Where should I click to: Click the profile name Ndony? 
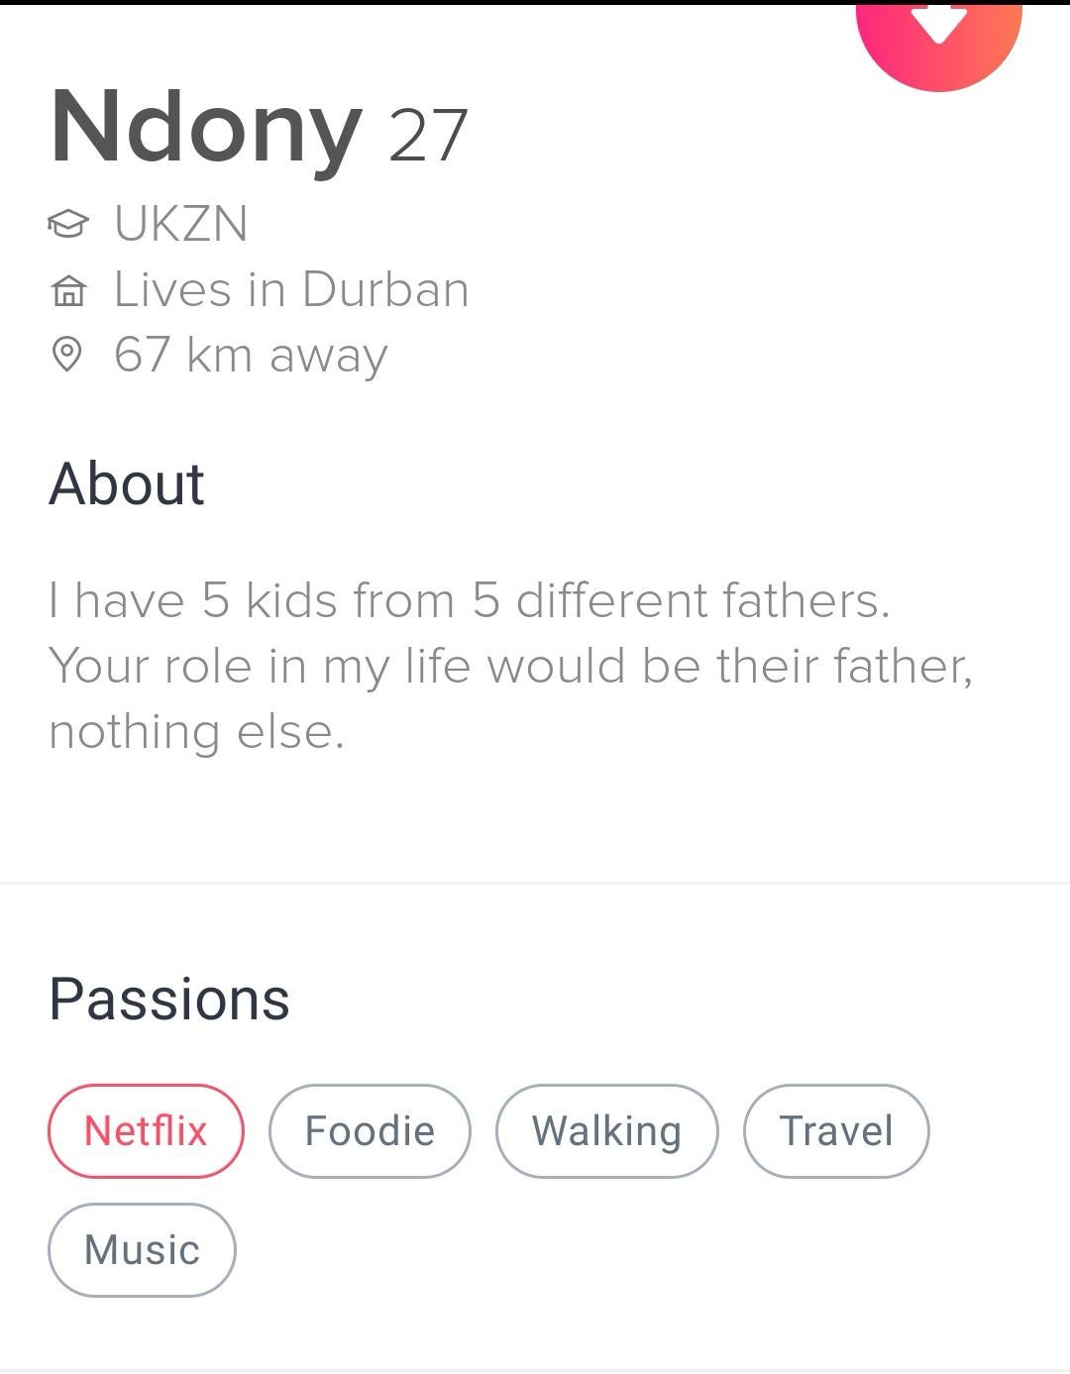point(206,129)
